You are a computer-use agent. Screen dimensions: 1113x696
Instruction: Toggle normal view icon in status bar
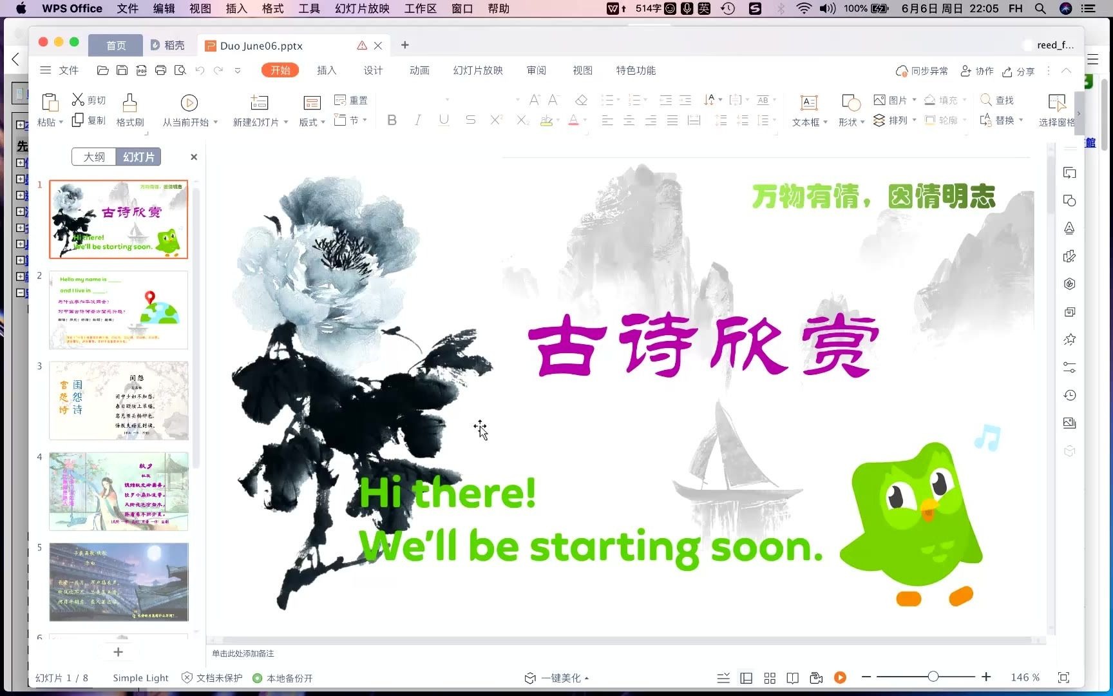(747, 678)
